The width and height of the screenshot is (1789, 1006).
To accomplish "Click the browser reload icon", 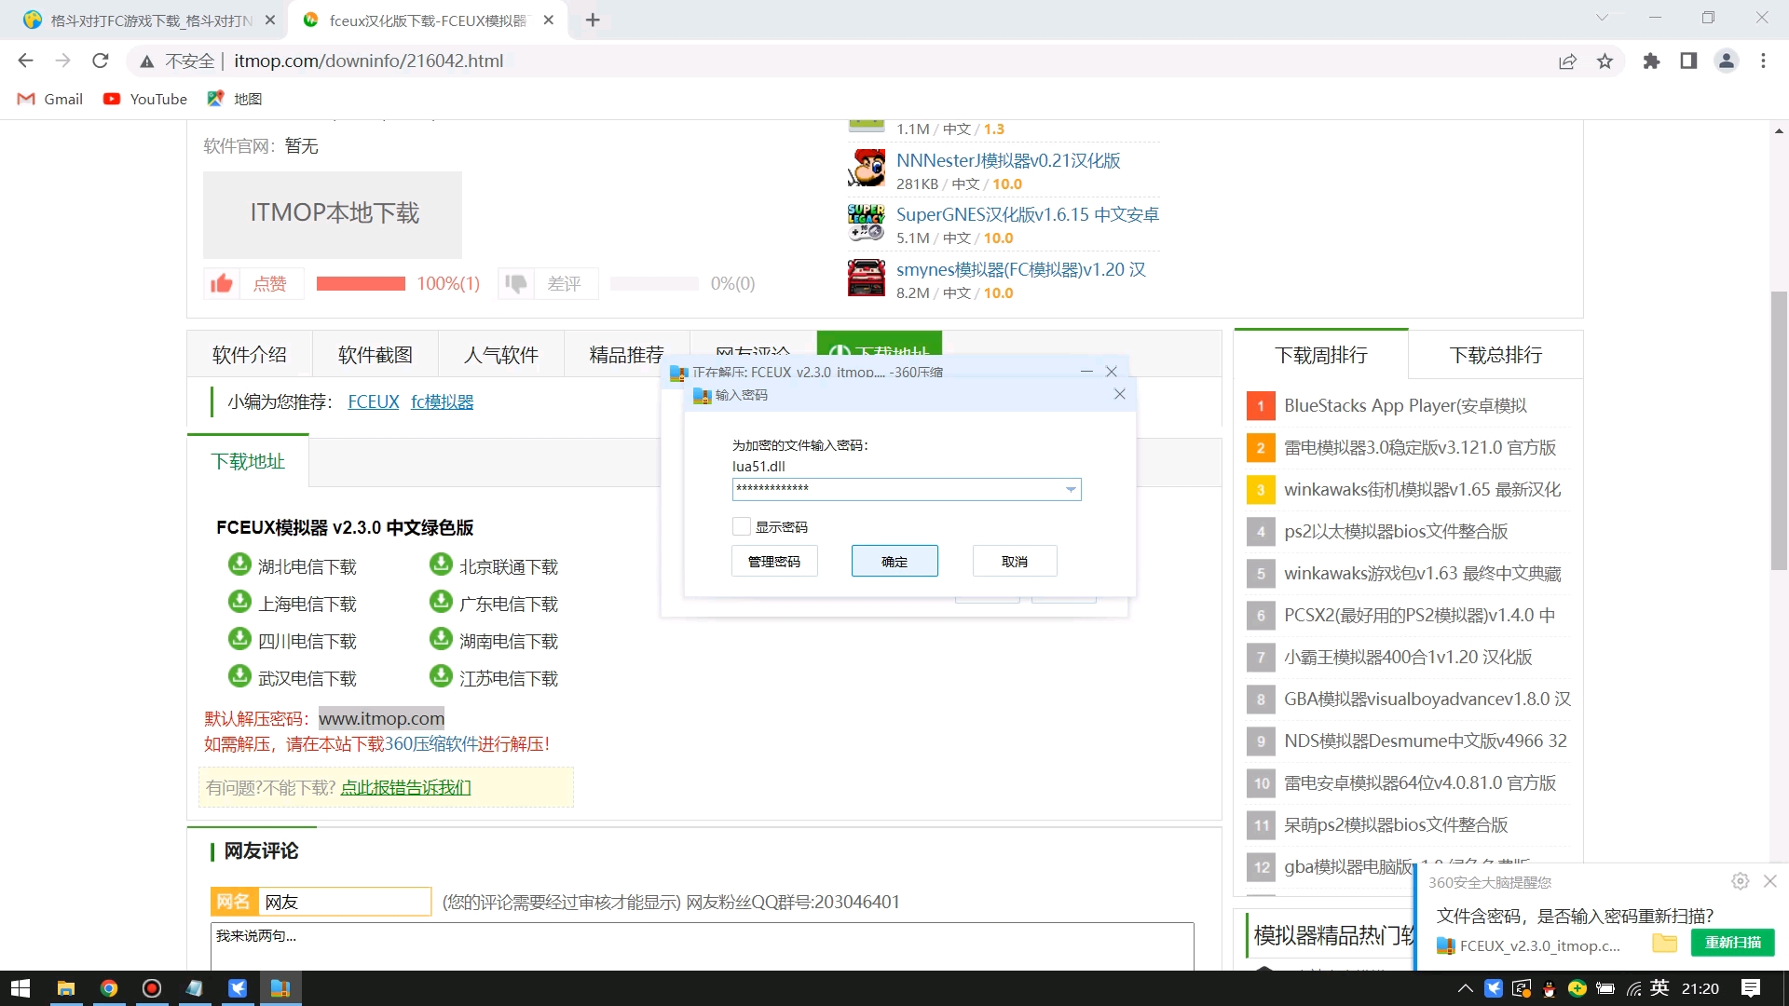I will point(101,61).
